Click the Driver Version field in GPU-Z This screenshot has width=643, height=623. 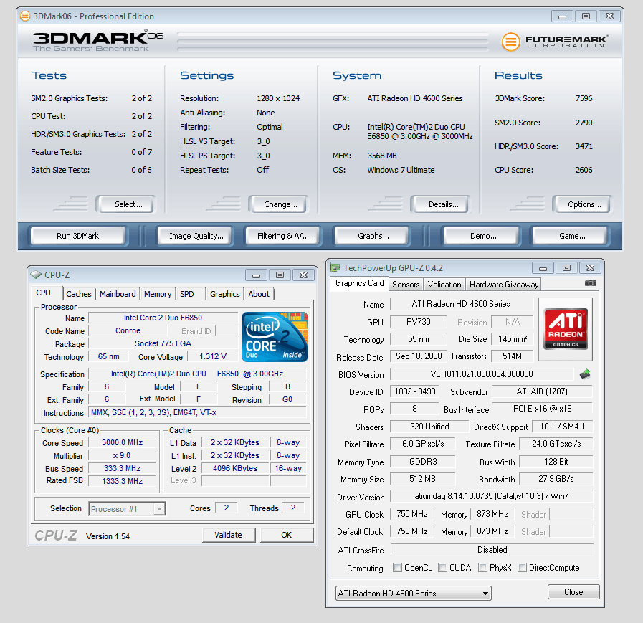[491, 496]
